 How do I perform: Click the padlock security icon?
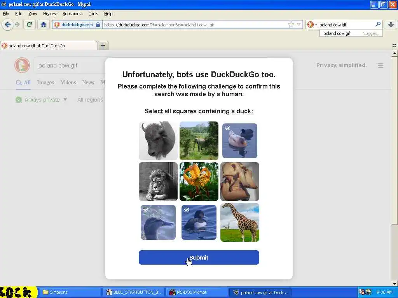[x=98, y=24]
